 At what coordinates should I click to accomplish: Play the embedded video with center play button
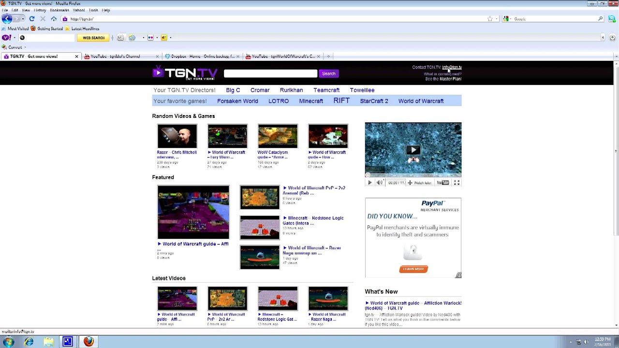pos(413,150)
